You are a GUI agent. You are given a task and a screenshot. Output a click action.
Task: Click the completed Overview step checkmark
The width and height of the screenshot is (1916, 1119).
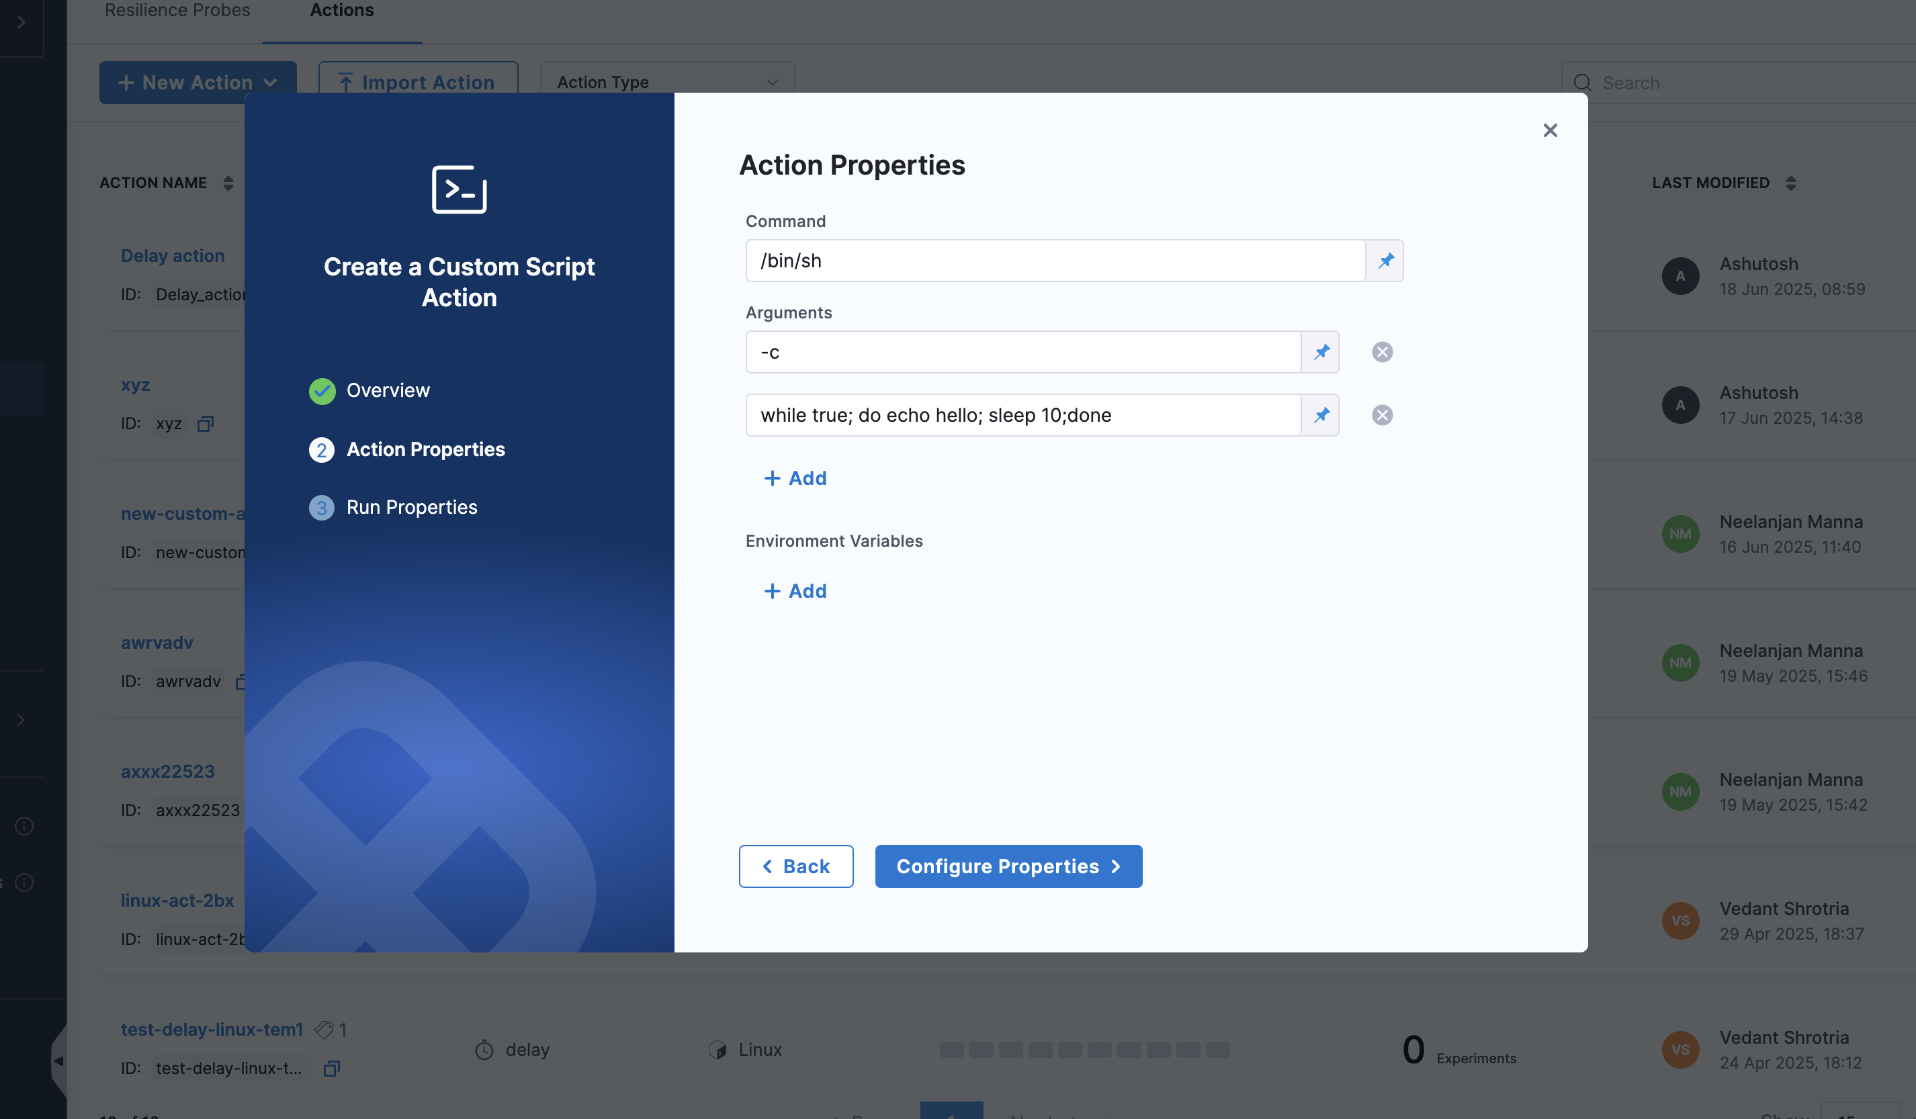pos(322,391)
